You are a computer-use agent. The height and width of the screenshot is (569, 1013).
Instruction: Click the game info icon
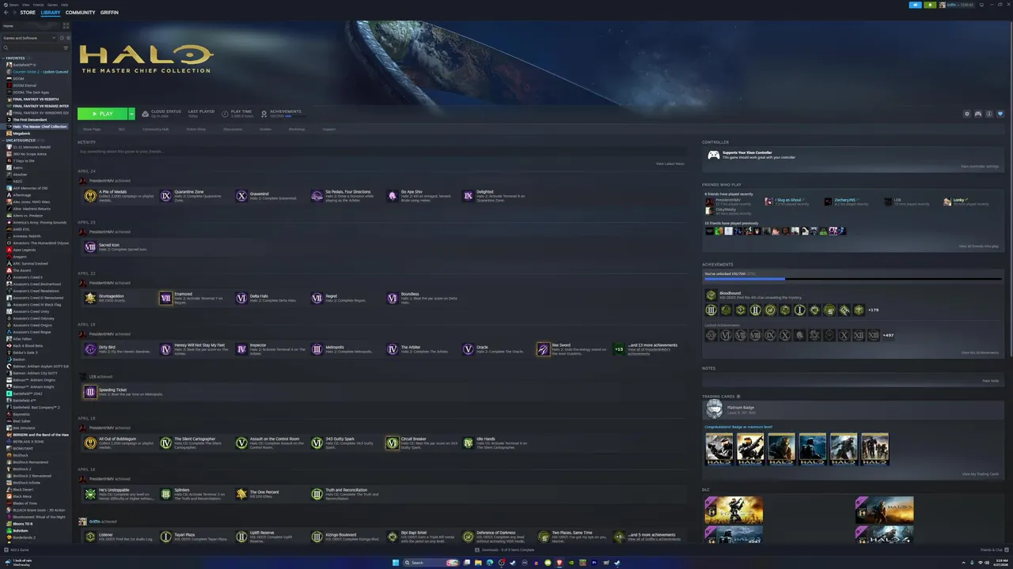989,114
